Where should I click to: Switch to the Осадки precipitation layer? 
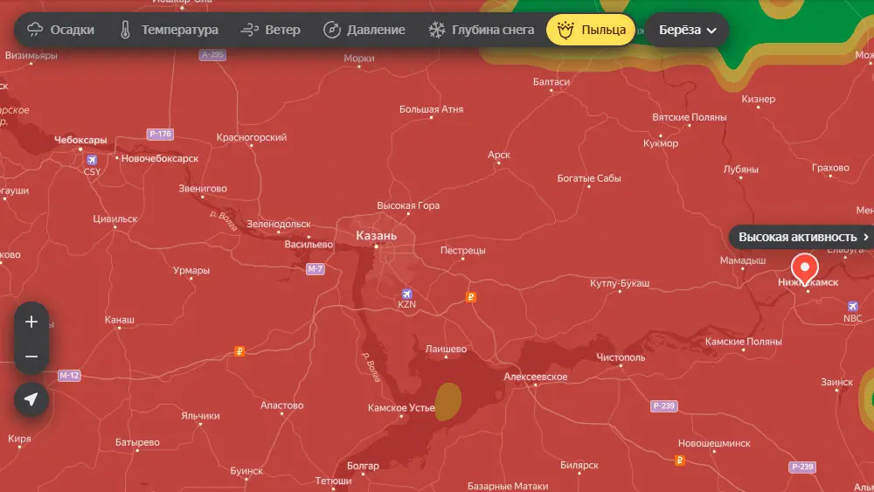[x=60, y=30]
